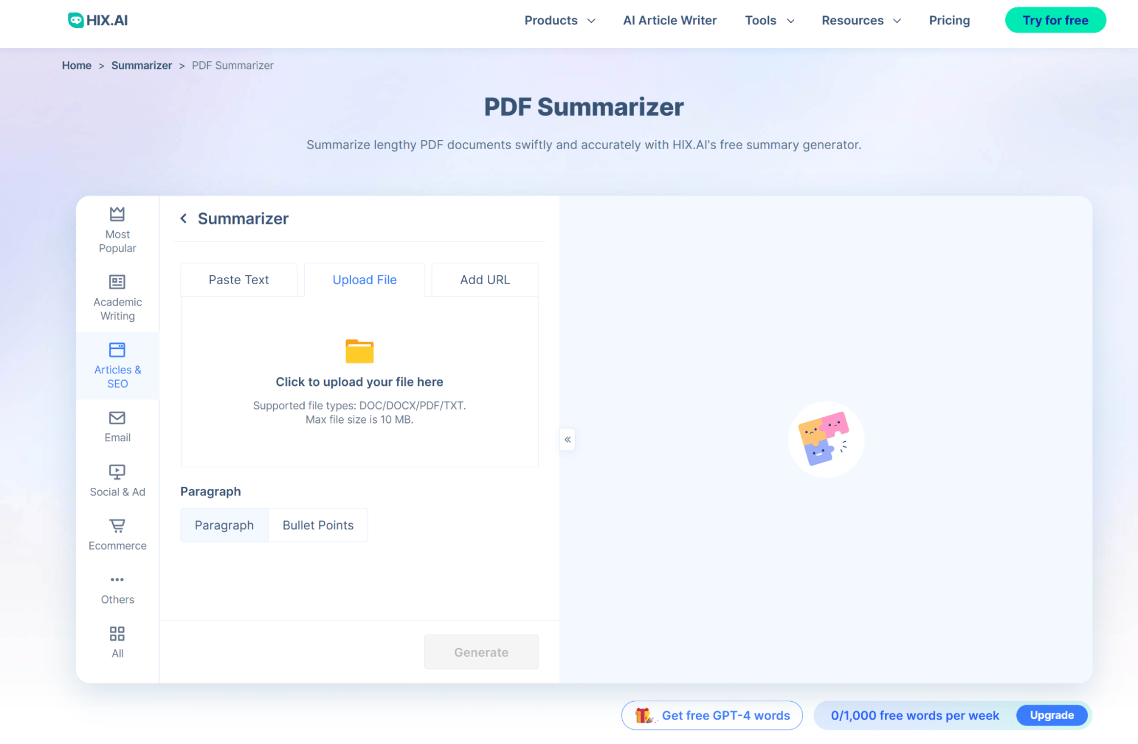Go to Summarizer breadcrumb link
Screen dimensions: 1138x744
pyautogui.click(x=141, y=65)
